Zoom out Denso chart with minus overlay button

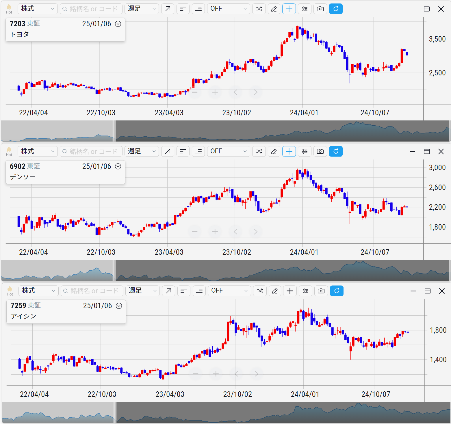(195, 231)
